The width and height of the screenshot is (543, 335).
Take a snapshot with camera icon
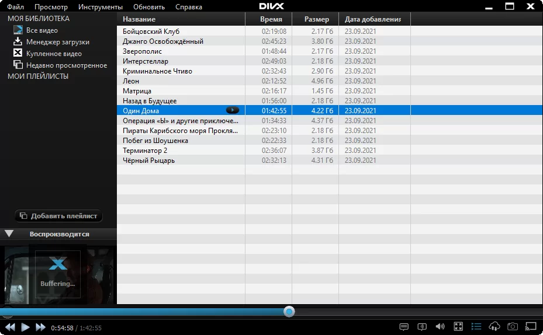[513, 326]
